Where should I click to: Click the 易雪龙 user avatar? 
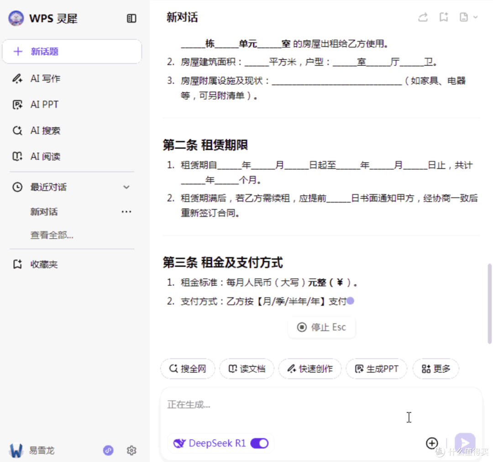pos(16,451)
